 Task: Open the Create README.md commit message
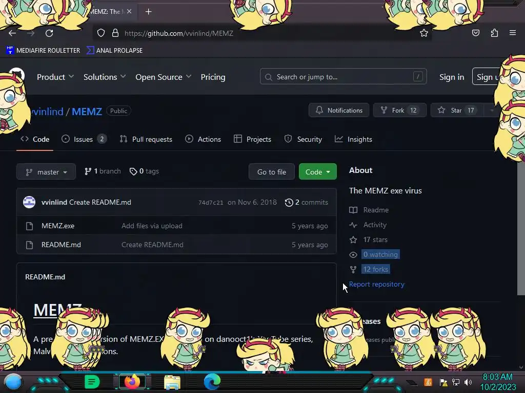click(x=100, y=202)
